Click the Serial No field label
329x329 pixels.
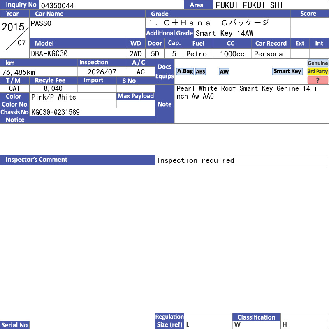click(x=15, y=325)
